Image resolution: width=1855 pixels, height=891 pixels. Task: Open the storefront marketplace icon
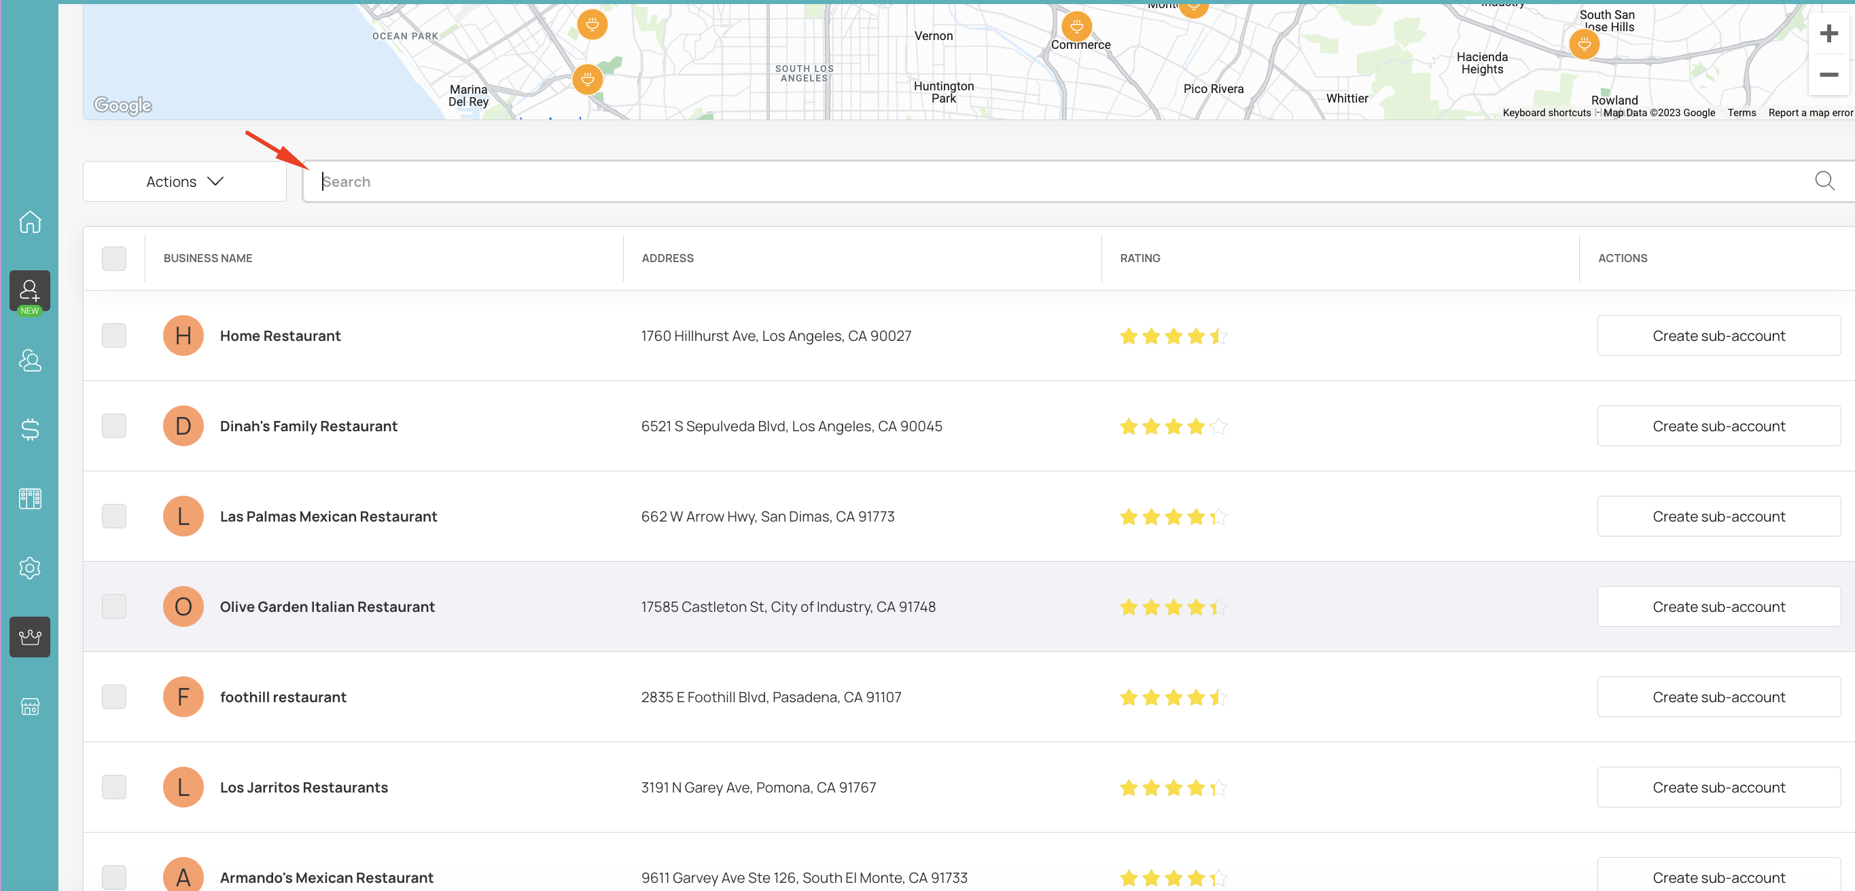29,706
